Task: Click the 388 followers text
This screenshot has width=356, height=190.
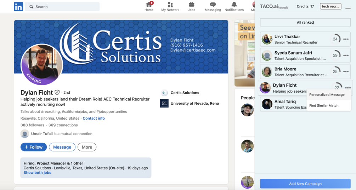Action: pos(32,125)
